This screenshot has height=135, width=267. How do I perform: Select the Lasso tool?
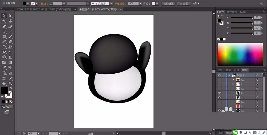coord(10,21)
